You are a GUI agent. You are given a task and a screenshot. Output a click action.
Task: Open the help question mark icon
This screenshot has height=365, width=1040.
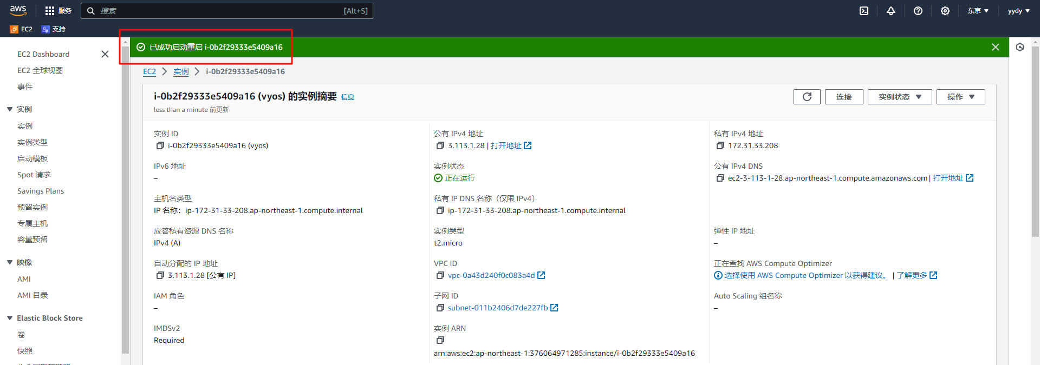click(x=918, y=11)
